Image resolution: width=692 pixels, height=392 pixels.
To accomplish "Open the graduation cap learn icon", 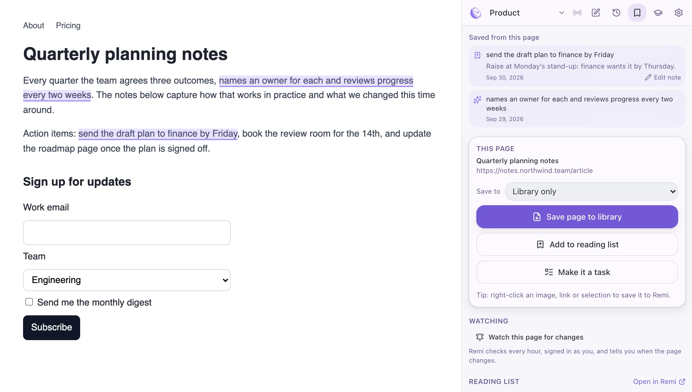I will coord(658,13).
